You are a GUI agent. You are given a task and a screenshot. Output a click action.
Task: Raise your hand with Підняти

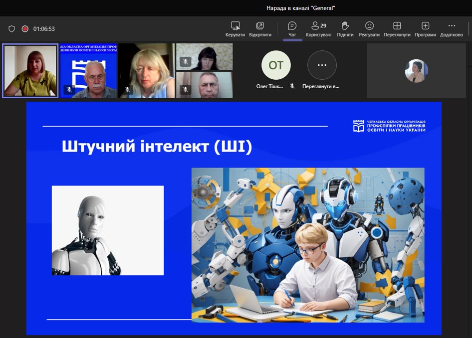click(345, 26)
